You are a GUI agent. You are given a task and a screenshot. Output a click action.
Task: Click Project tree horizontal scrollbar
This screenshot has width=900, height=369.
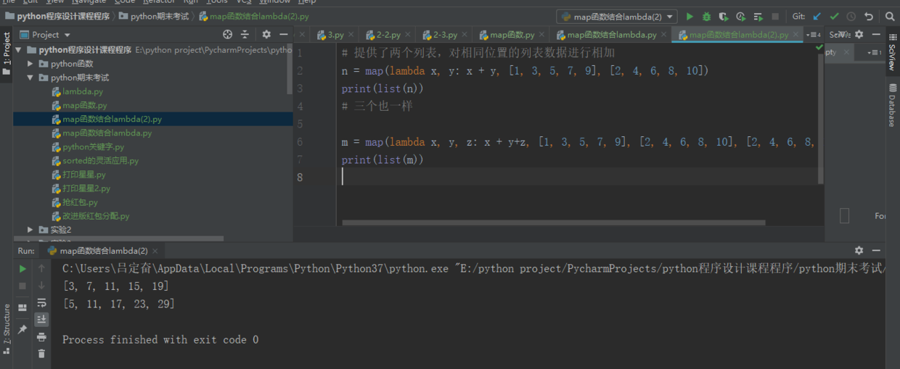(x=118, y=238)
